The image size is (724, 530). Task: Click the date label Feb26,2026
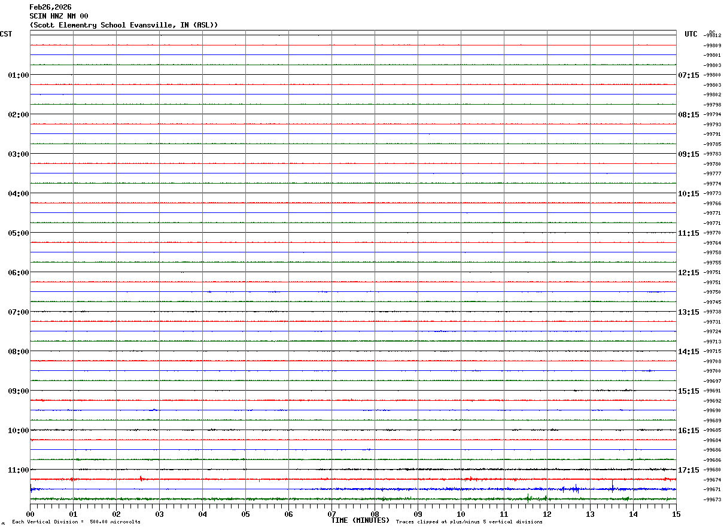50,7
